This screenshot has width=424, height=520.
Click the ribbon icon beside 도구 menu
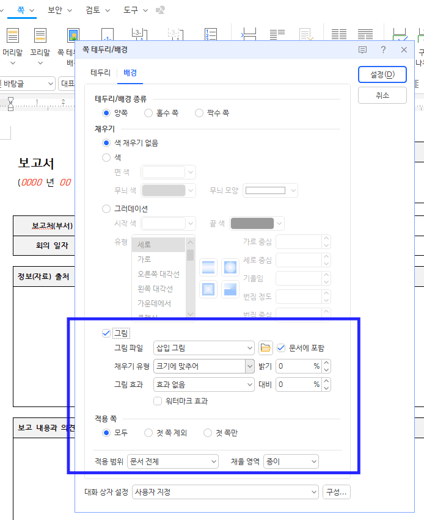click(x=160, y=10)
